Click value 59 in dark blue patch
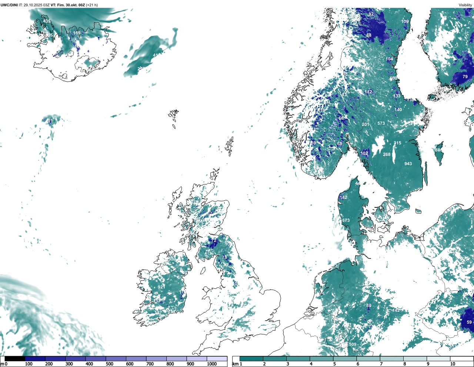The image size is (474, 367). (470, 322)
